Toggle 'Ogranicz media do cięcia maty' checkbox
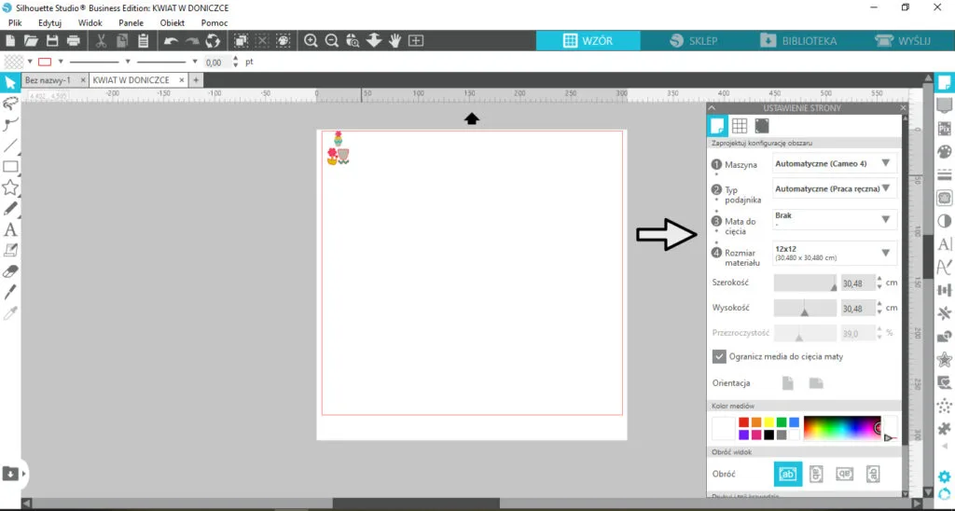 719,357
